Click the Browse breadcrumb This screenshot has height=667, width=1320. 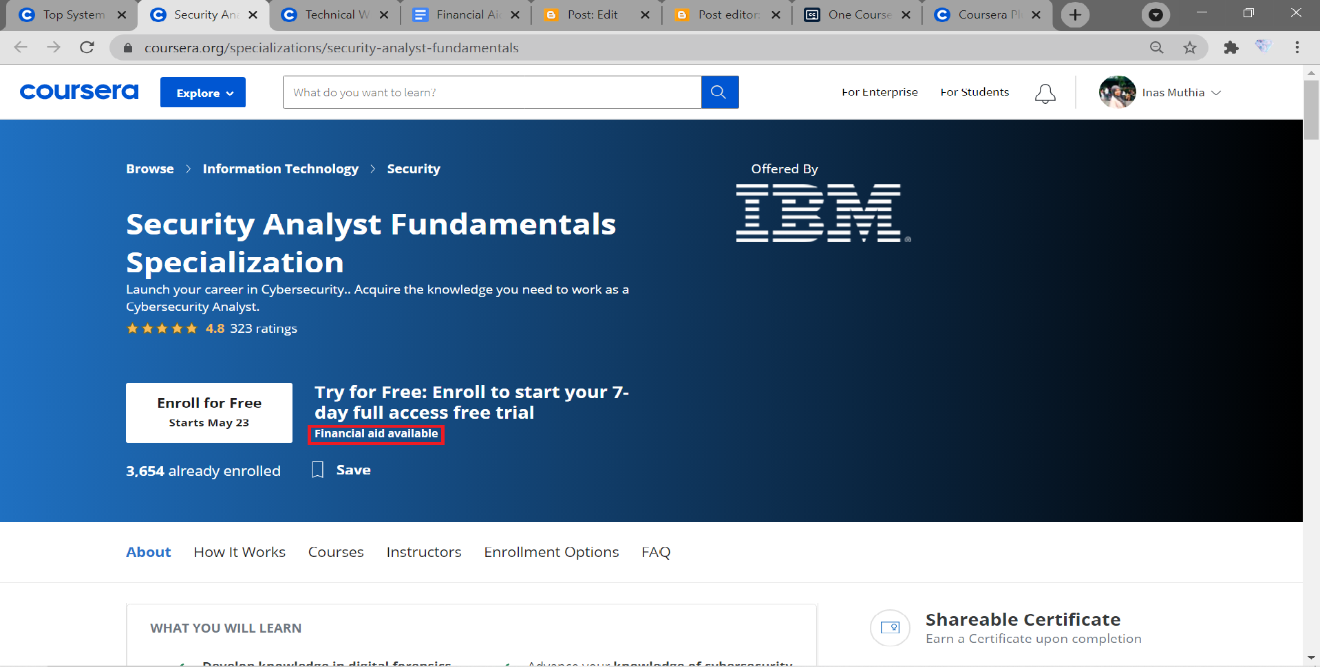[150, 169]
